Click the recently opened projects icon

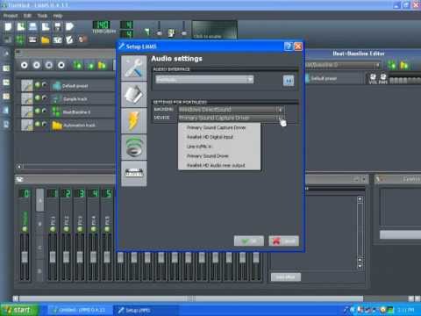pyautogui.click(x=45, y=27)
